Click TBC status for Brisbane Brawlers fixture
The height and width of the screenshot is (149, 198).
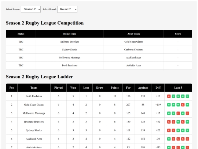pos(21,42)
